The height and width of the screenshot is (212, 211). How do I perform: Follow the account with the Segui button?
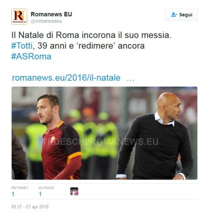(181, 15)
